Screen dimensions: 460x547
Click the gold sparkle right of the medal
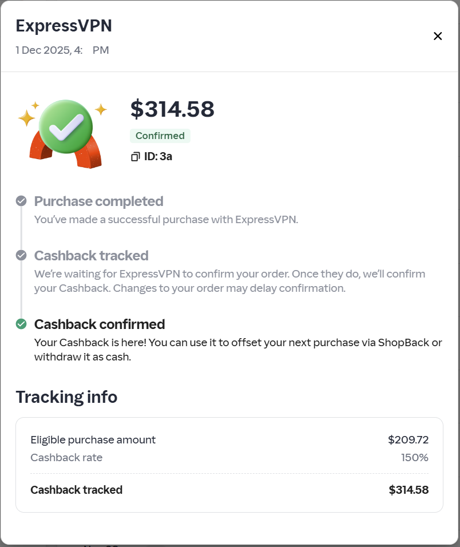tap(101, 109)
